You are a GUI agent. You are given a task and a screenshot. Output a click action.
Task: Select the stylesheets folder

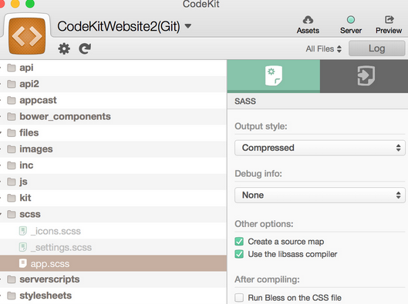point(113,296)
